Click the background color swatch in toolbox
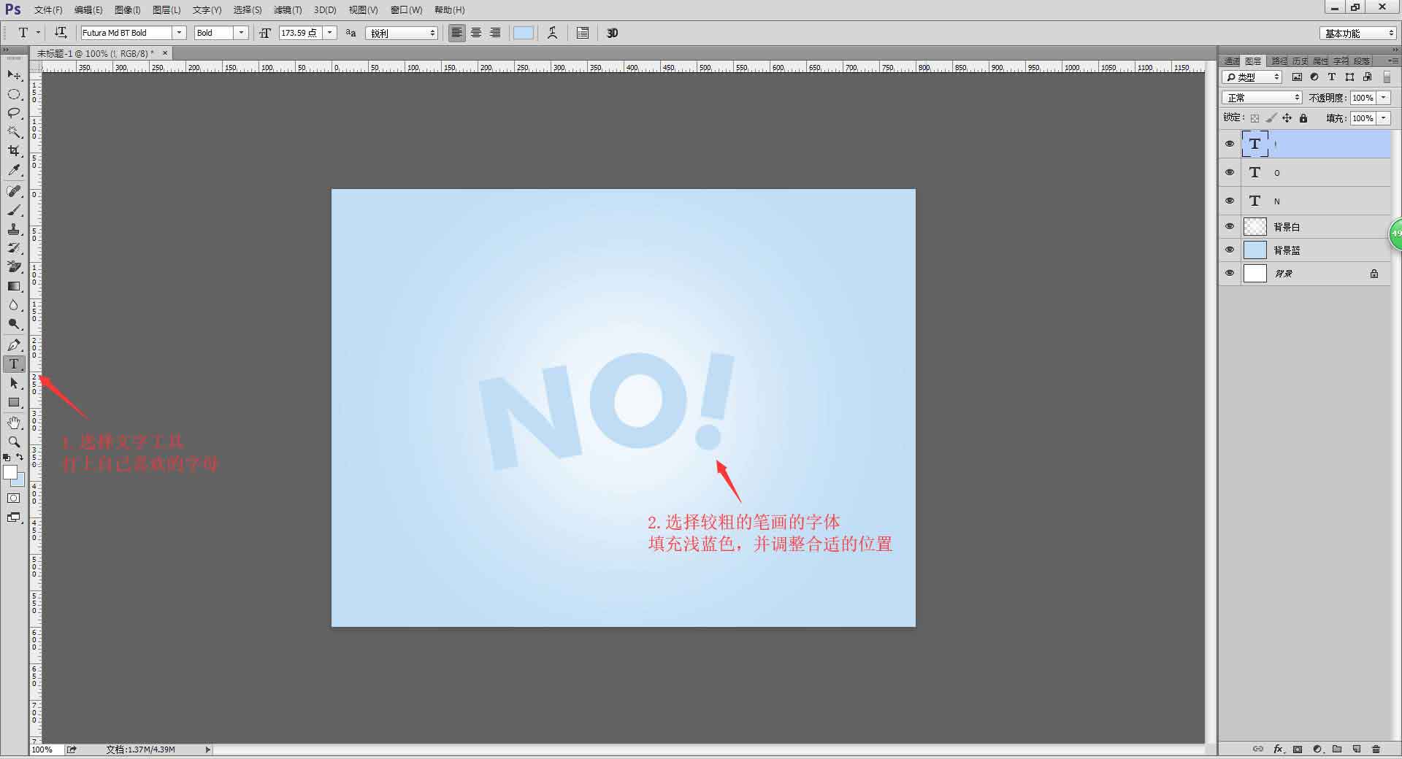1402x759 pixels. pos(20,482)
